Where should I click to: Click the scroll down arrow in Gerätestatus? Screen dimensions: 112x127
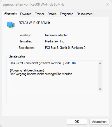pyautogui.click(x=100, y=89)
